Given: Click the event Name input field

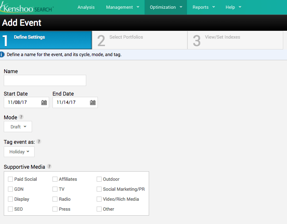Looking at the screenshot, I should click(x=45, y=80).
